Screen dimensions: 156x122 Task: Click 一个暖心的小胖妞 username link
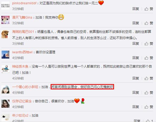[25, 87]
